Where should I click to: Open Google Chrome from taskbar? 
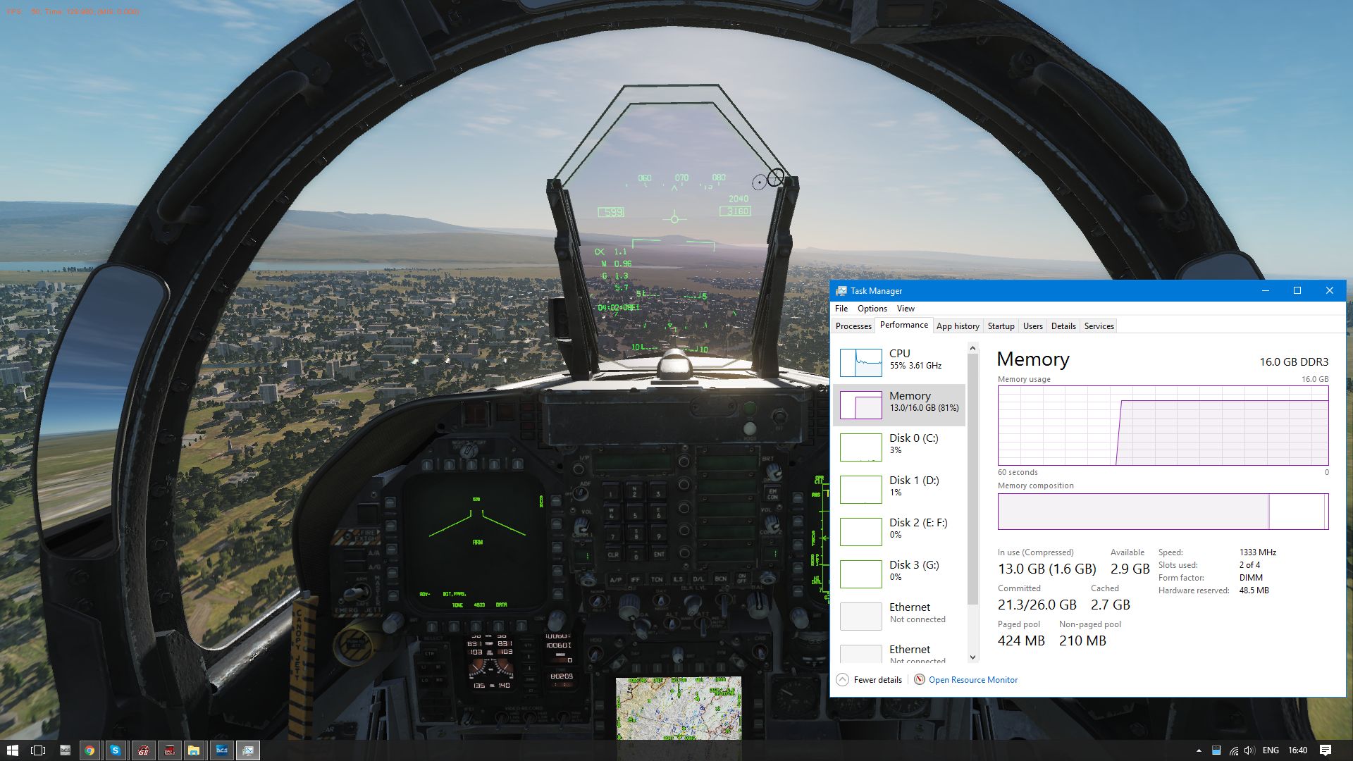click(89, 750)
